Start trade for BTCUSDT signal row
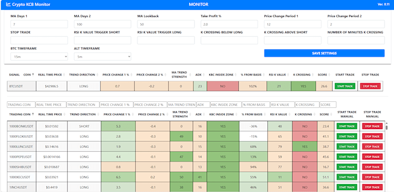 [x=345, y=86]
